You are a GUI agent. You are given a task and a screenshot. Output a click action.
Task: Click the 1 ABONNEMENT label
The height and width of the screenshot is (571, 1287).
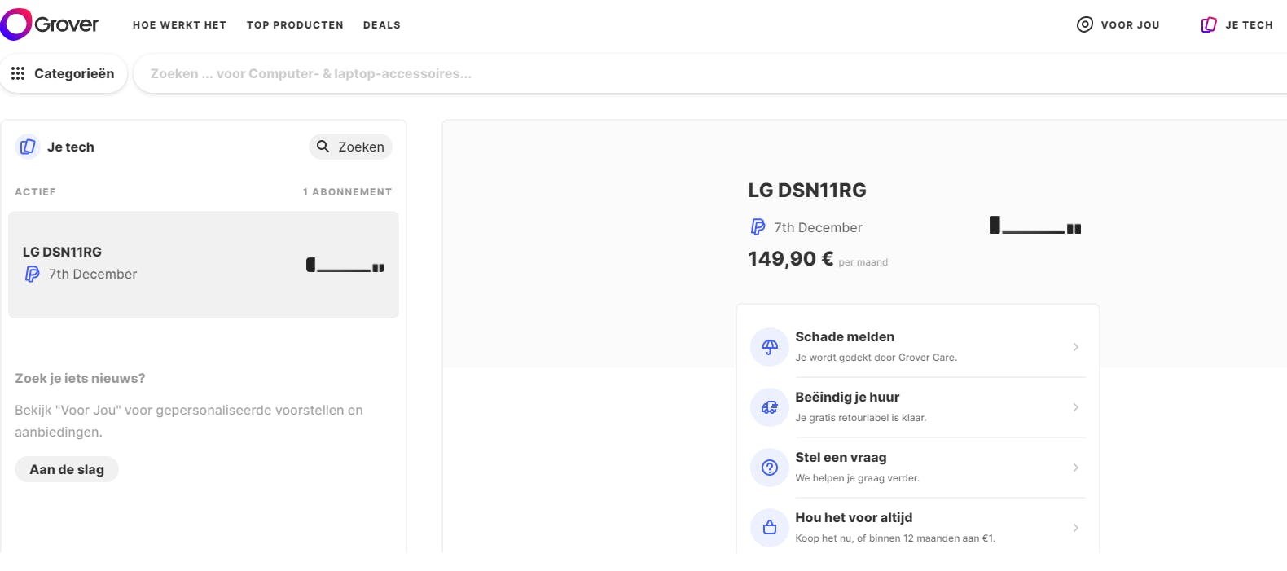tap(348, 192)
